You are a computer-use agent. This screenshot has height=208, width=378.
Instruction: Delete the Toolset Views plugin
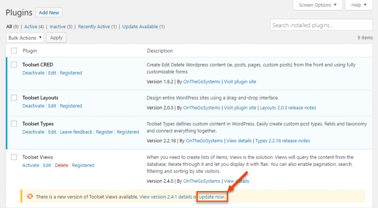click(62, 165)
